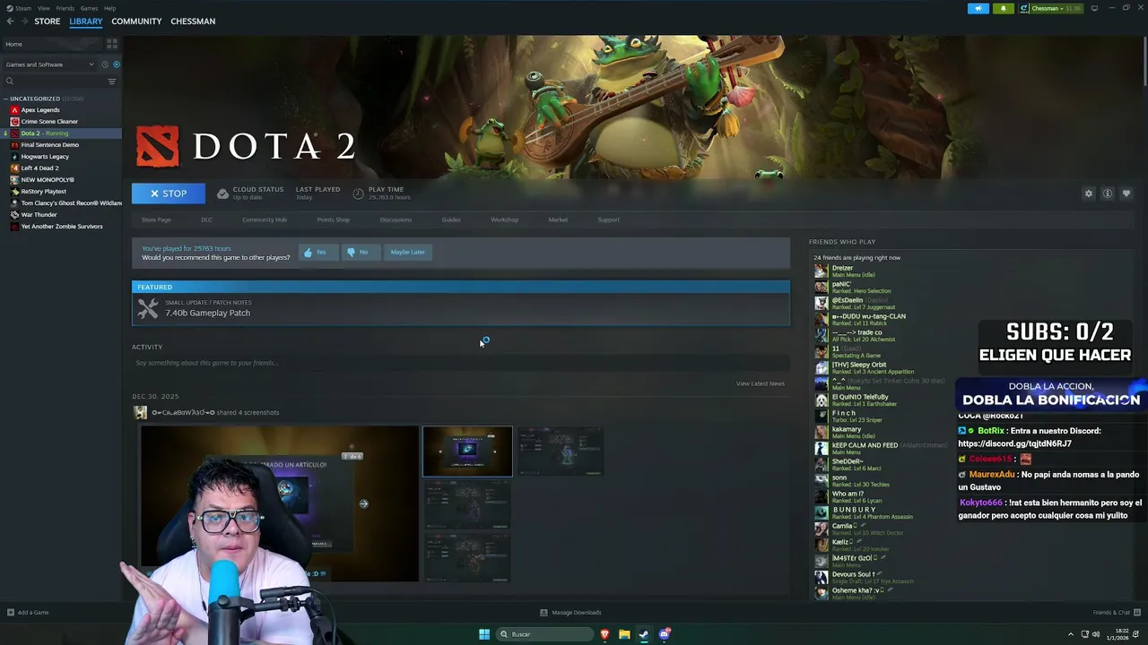
Task: Switch to Big Picture mode icon
Action: [x=1094, y=8]
